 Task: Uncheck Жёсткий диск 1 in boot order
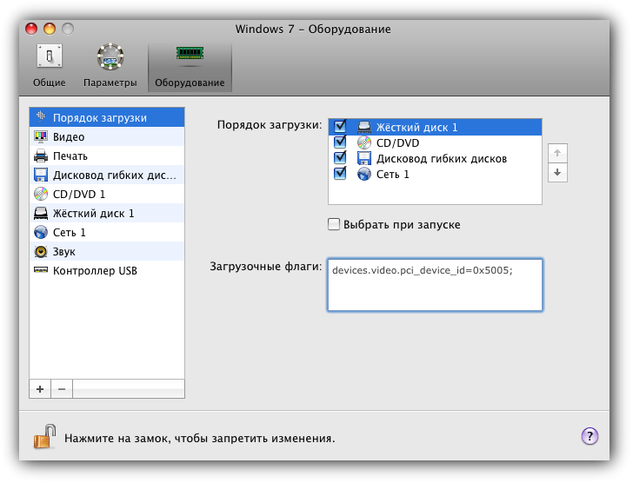[340, 126]
